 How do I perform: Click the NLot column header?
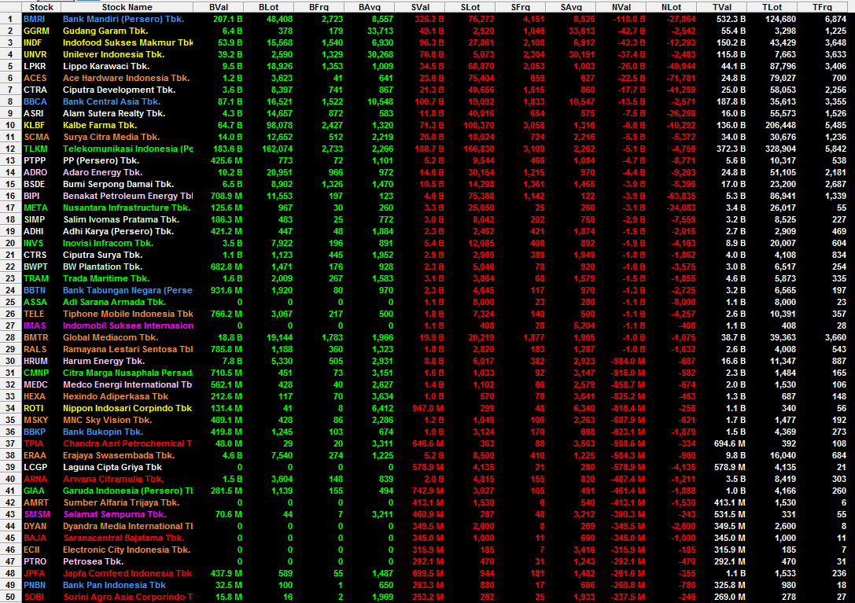coord(671,7)
